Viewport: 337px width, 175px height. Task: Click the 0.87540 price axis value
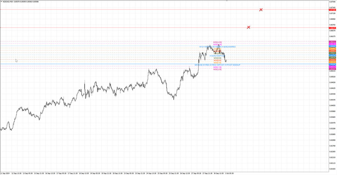click(333, 2)
